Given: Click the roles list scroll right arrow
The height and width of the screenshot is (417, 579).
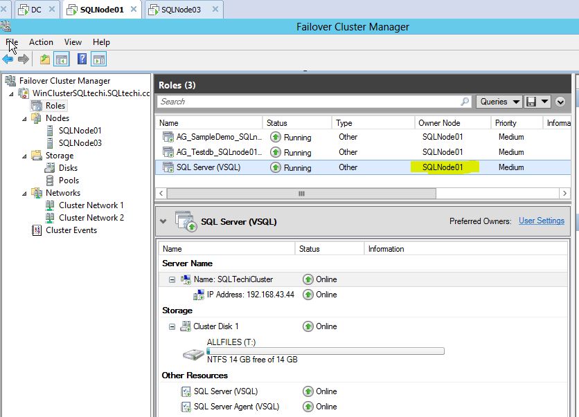Looking at the screenshot, I should (x=564, y=193).
